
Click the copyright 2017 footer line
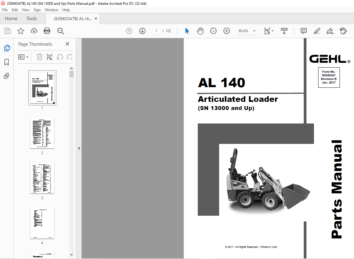(251, 247)
